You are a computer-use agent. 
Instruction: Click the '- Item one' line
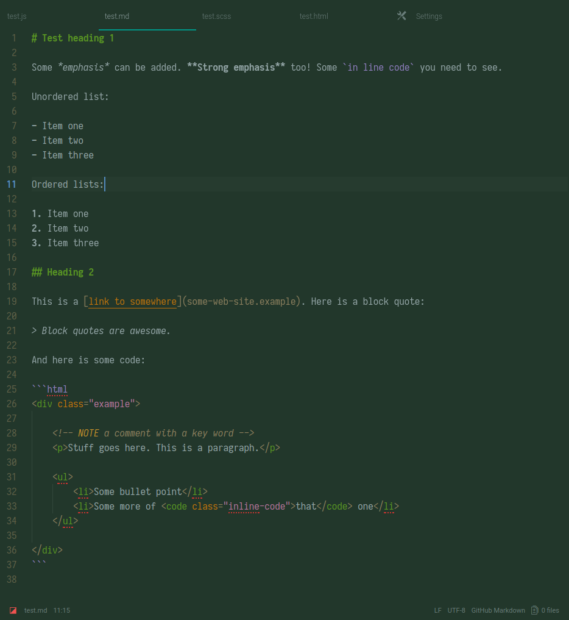(57, 126)
